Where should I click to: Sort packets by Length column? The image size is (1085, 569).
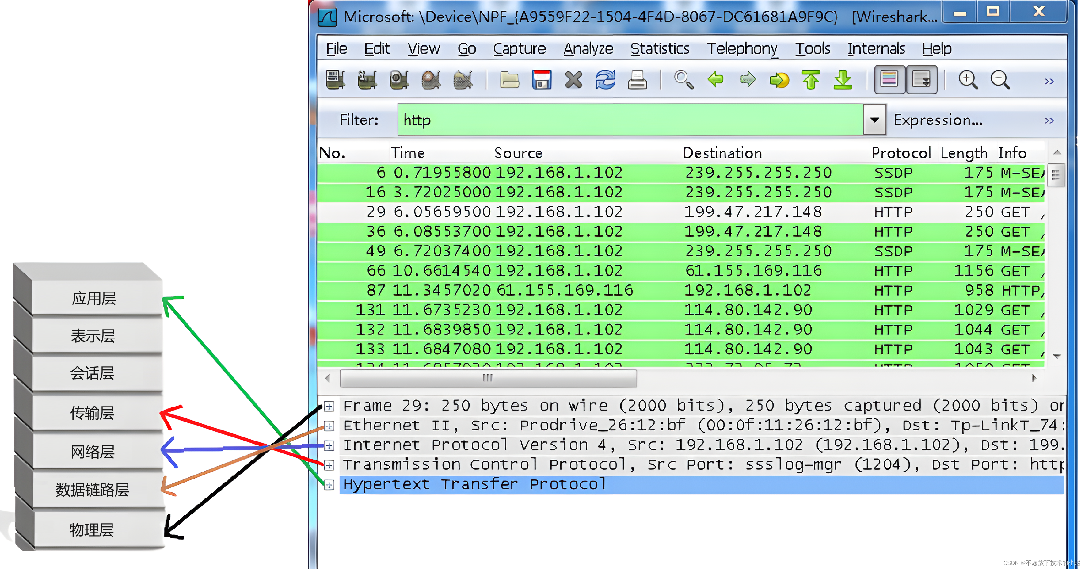(964, 153)
